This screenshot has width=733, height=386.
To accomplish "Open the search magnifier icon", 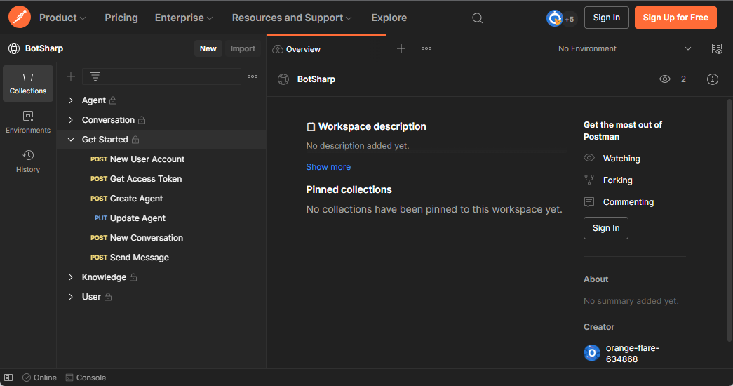I will coord(477,18).
